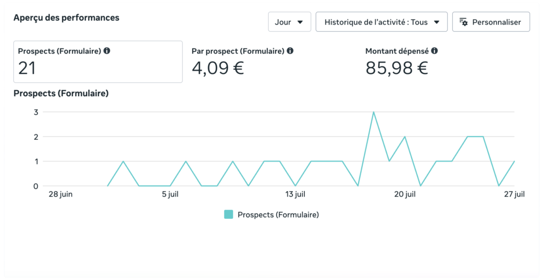Open the Jour granularity dropdown

click(x=290, y=22)
